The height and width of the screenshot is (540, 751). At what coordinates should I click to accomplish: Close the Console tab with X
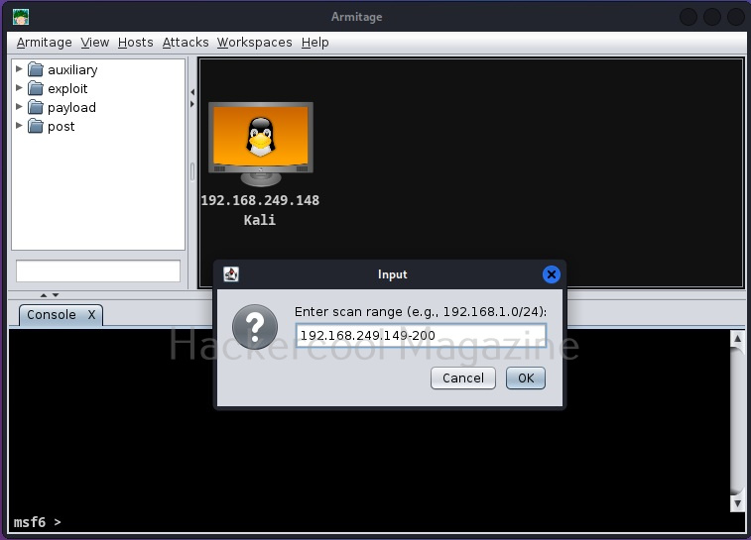[x=91, y=315]
